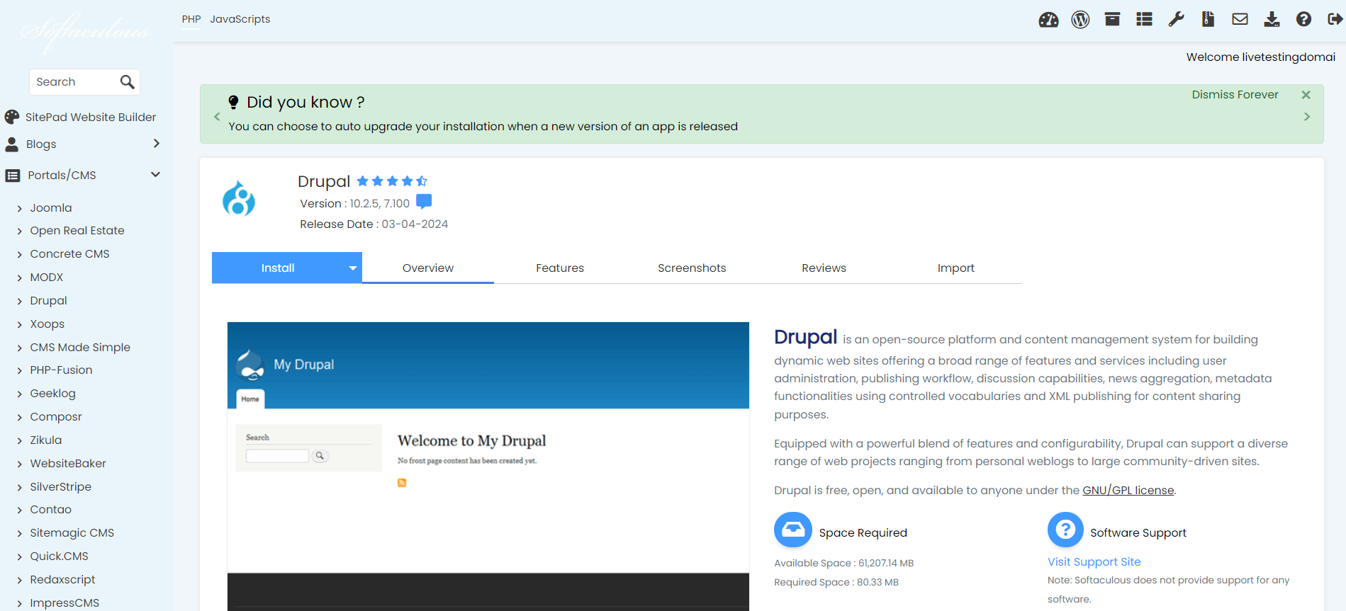The image size is (1346, 611).
Task: Collapse the Portals/CMS category chevron
Action: tap(156, 175)
